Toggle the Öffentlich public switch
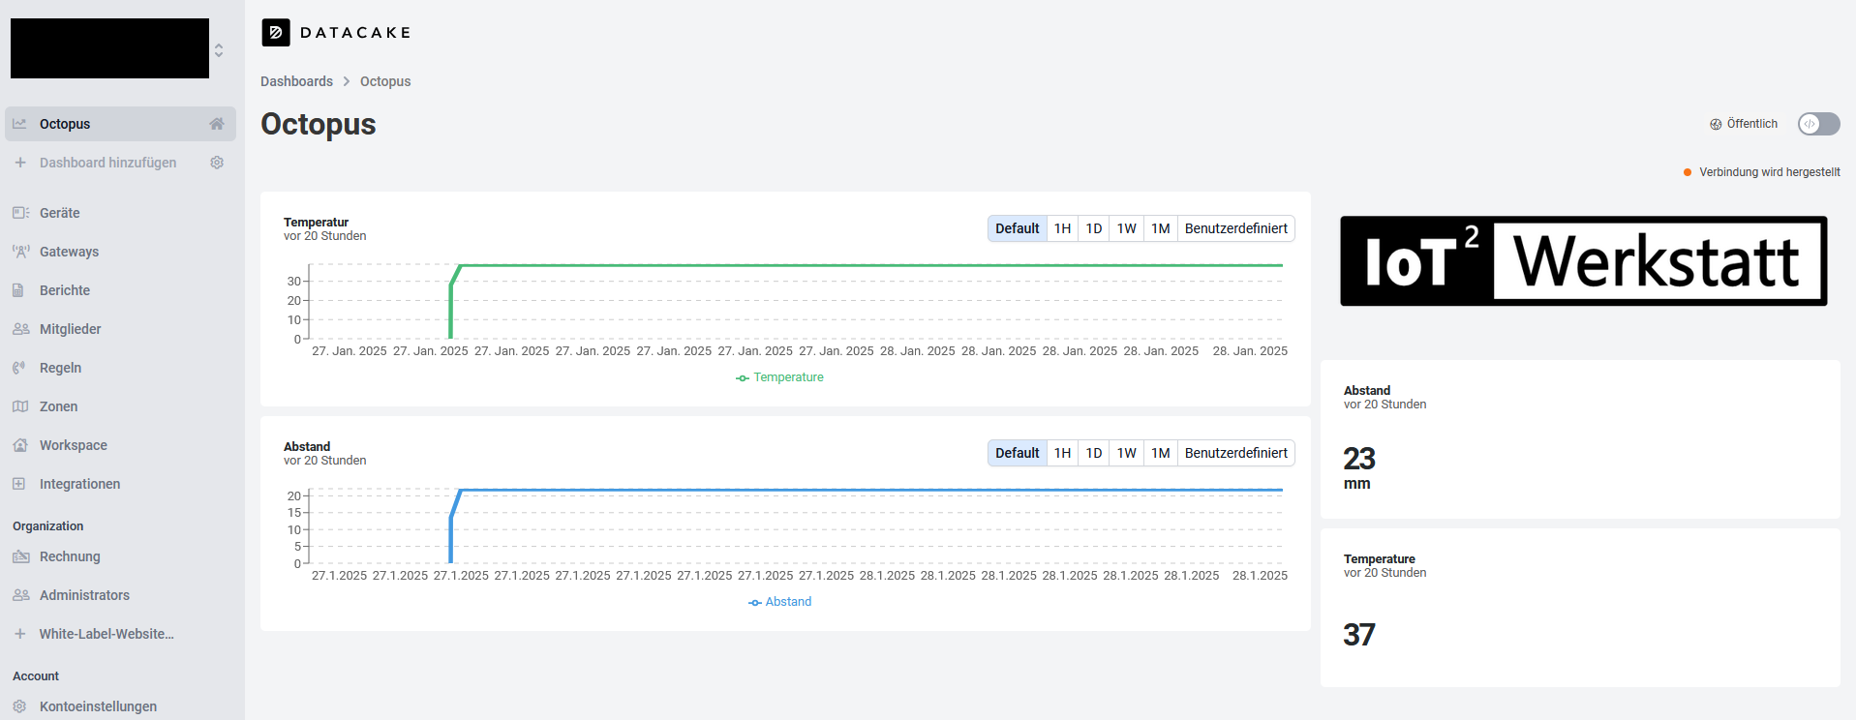The image size is (1856, 720). point(1818,124)
